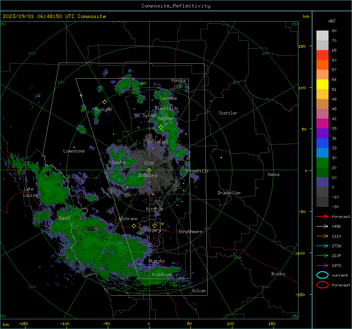
Task: Click the bright green 30-20 dBZ swatch
Action: pos(322,163)
